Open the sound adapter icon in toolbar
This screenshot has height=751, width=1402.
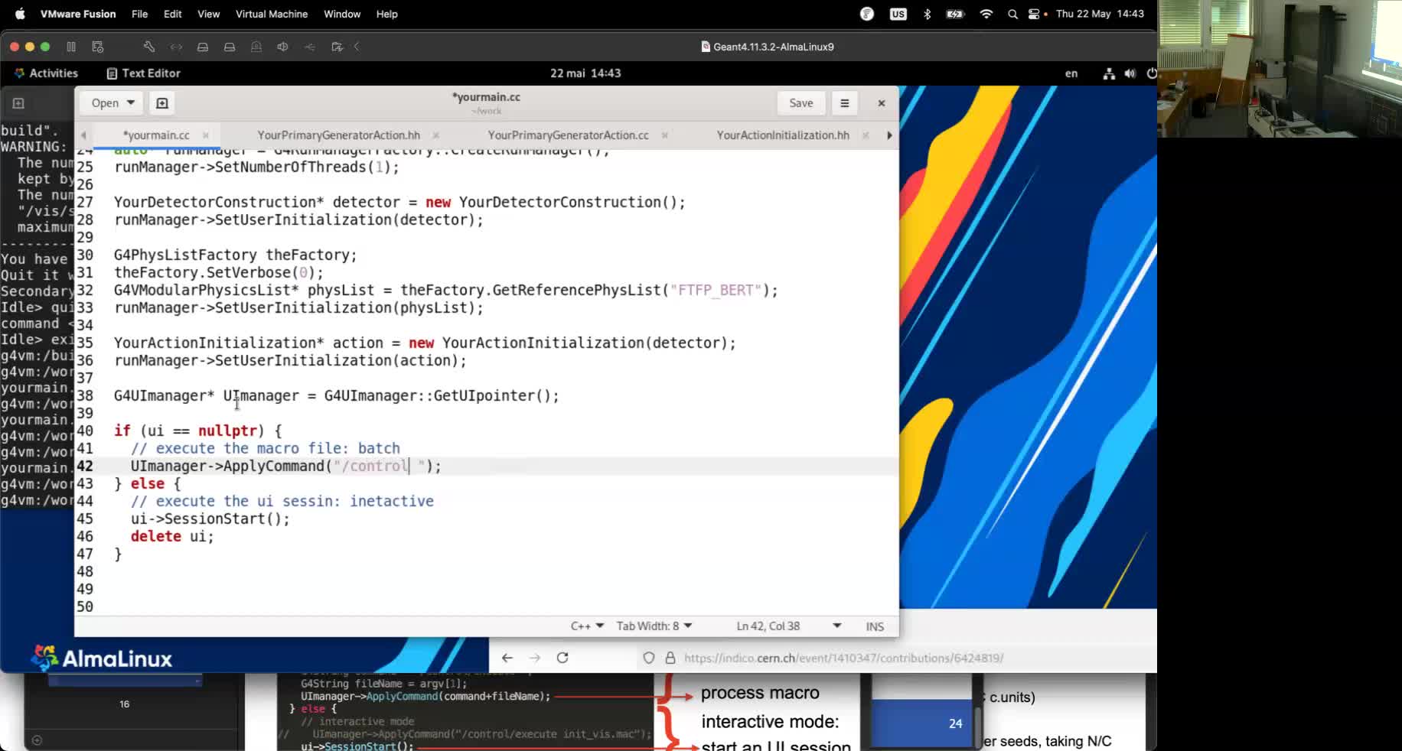pos(282,47)
